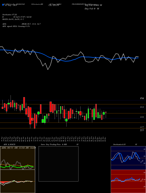Click the lowest trough of the white price line

48,70
